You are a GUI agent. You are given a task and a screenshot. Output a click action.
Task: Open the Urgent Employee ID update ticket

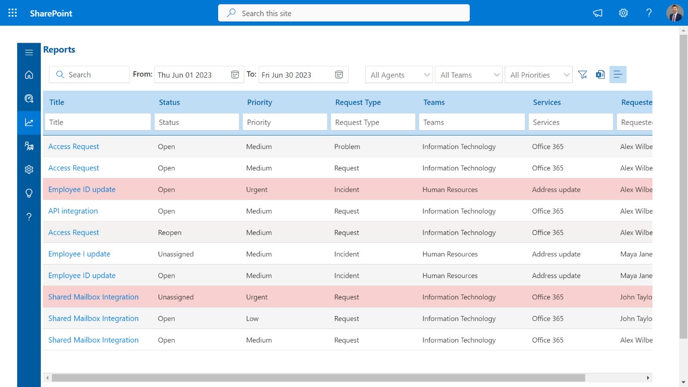click(82, 189)
